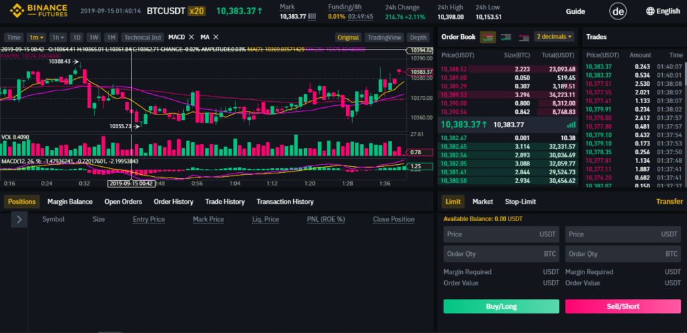
Task: Click the Mark Price column header
Action: pyautogui.click(x=209, y=219)
